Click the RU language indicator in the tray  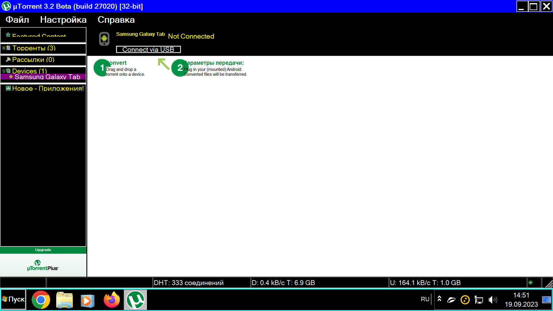(425, 299)
